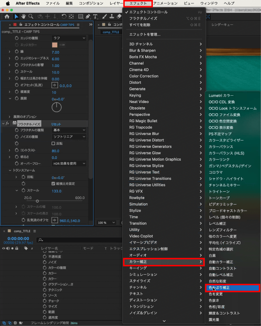Click the solo column switch in timeline
This screenshot has width=261, height=326.
click(12, 248)
